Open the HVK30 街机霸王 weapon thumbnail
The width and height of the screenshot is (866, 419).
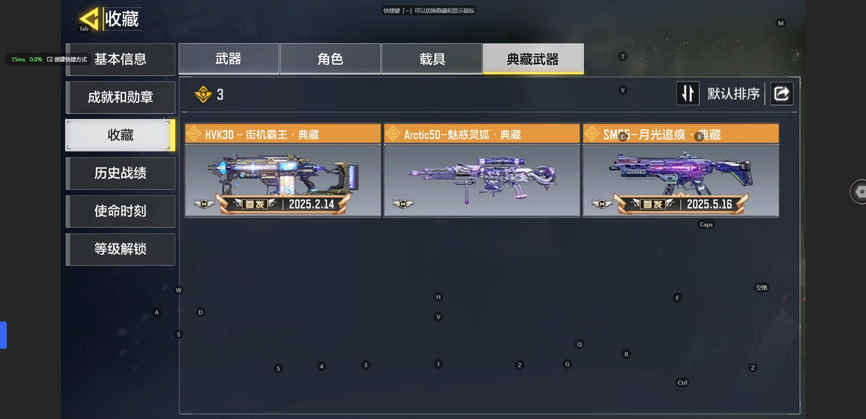pyautogui.click(x=283, y=180)
